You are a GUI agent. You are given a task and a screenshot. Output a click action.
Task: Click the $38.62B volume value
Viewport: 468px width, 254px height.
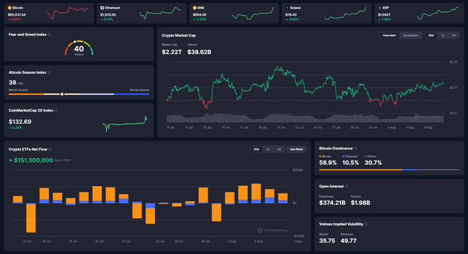[199, 52]
